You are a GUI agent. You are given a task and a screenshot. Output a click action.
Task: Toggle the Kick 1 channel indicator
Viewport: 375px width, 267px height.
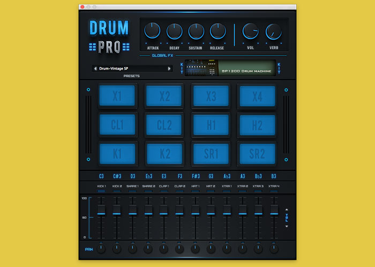tap(102, 191)
